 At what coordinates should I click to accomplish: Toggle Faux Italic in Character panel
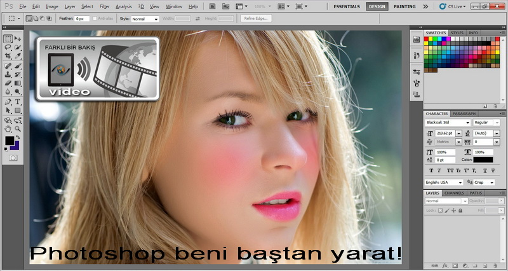coord(439,170)
